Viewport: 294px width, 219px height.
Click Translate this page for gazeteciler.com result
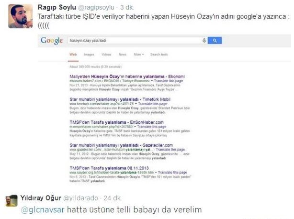170,150
